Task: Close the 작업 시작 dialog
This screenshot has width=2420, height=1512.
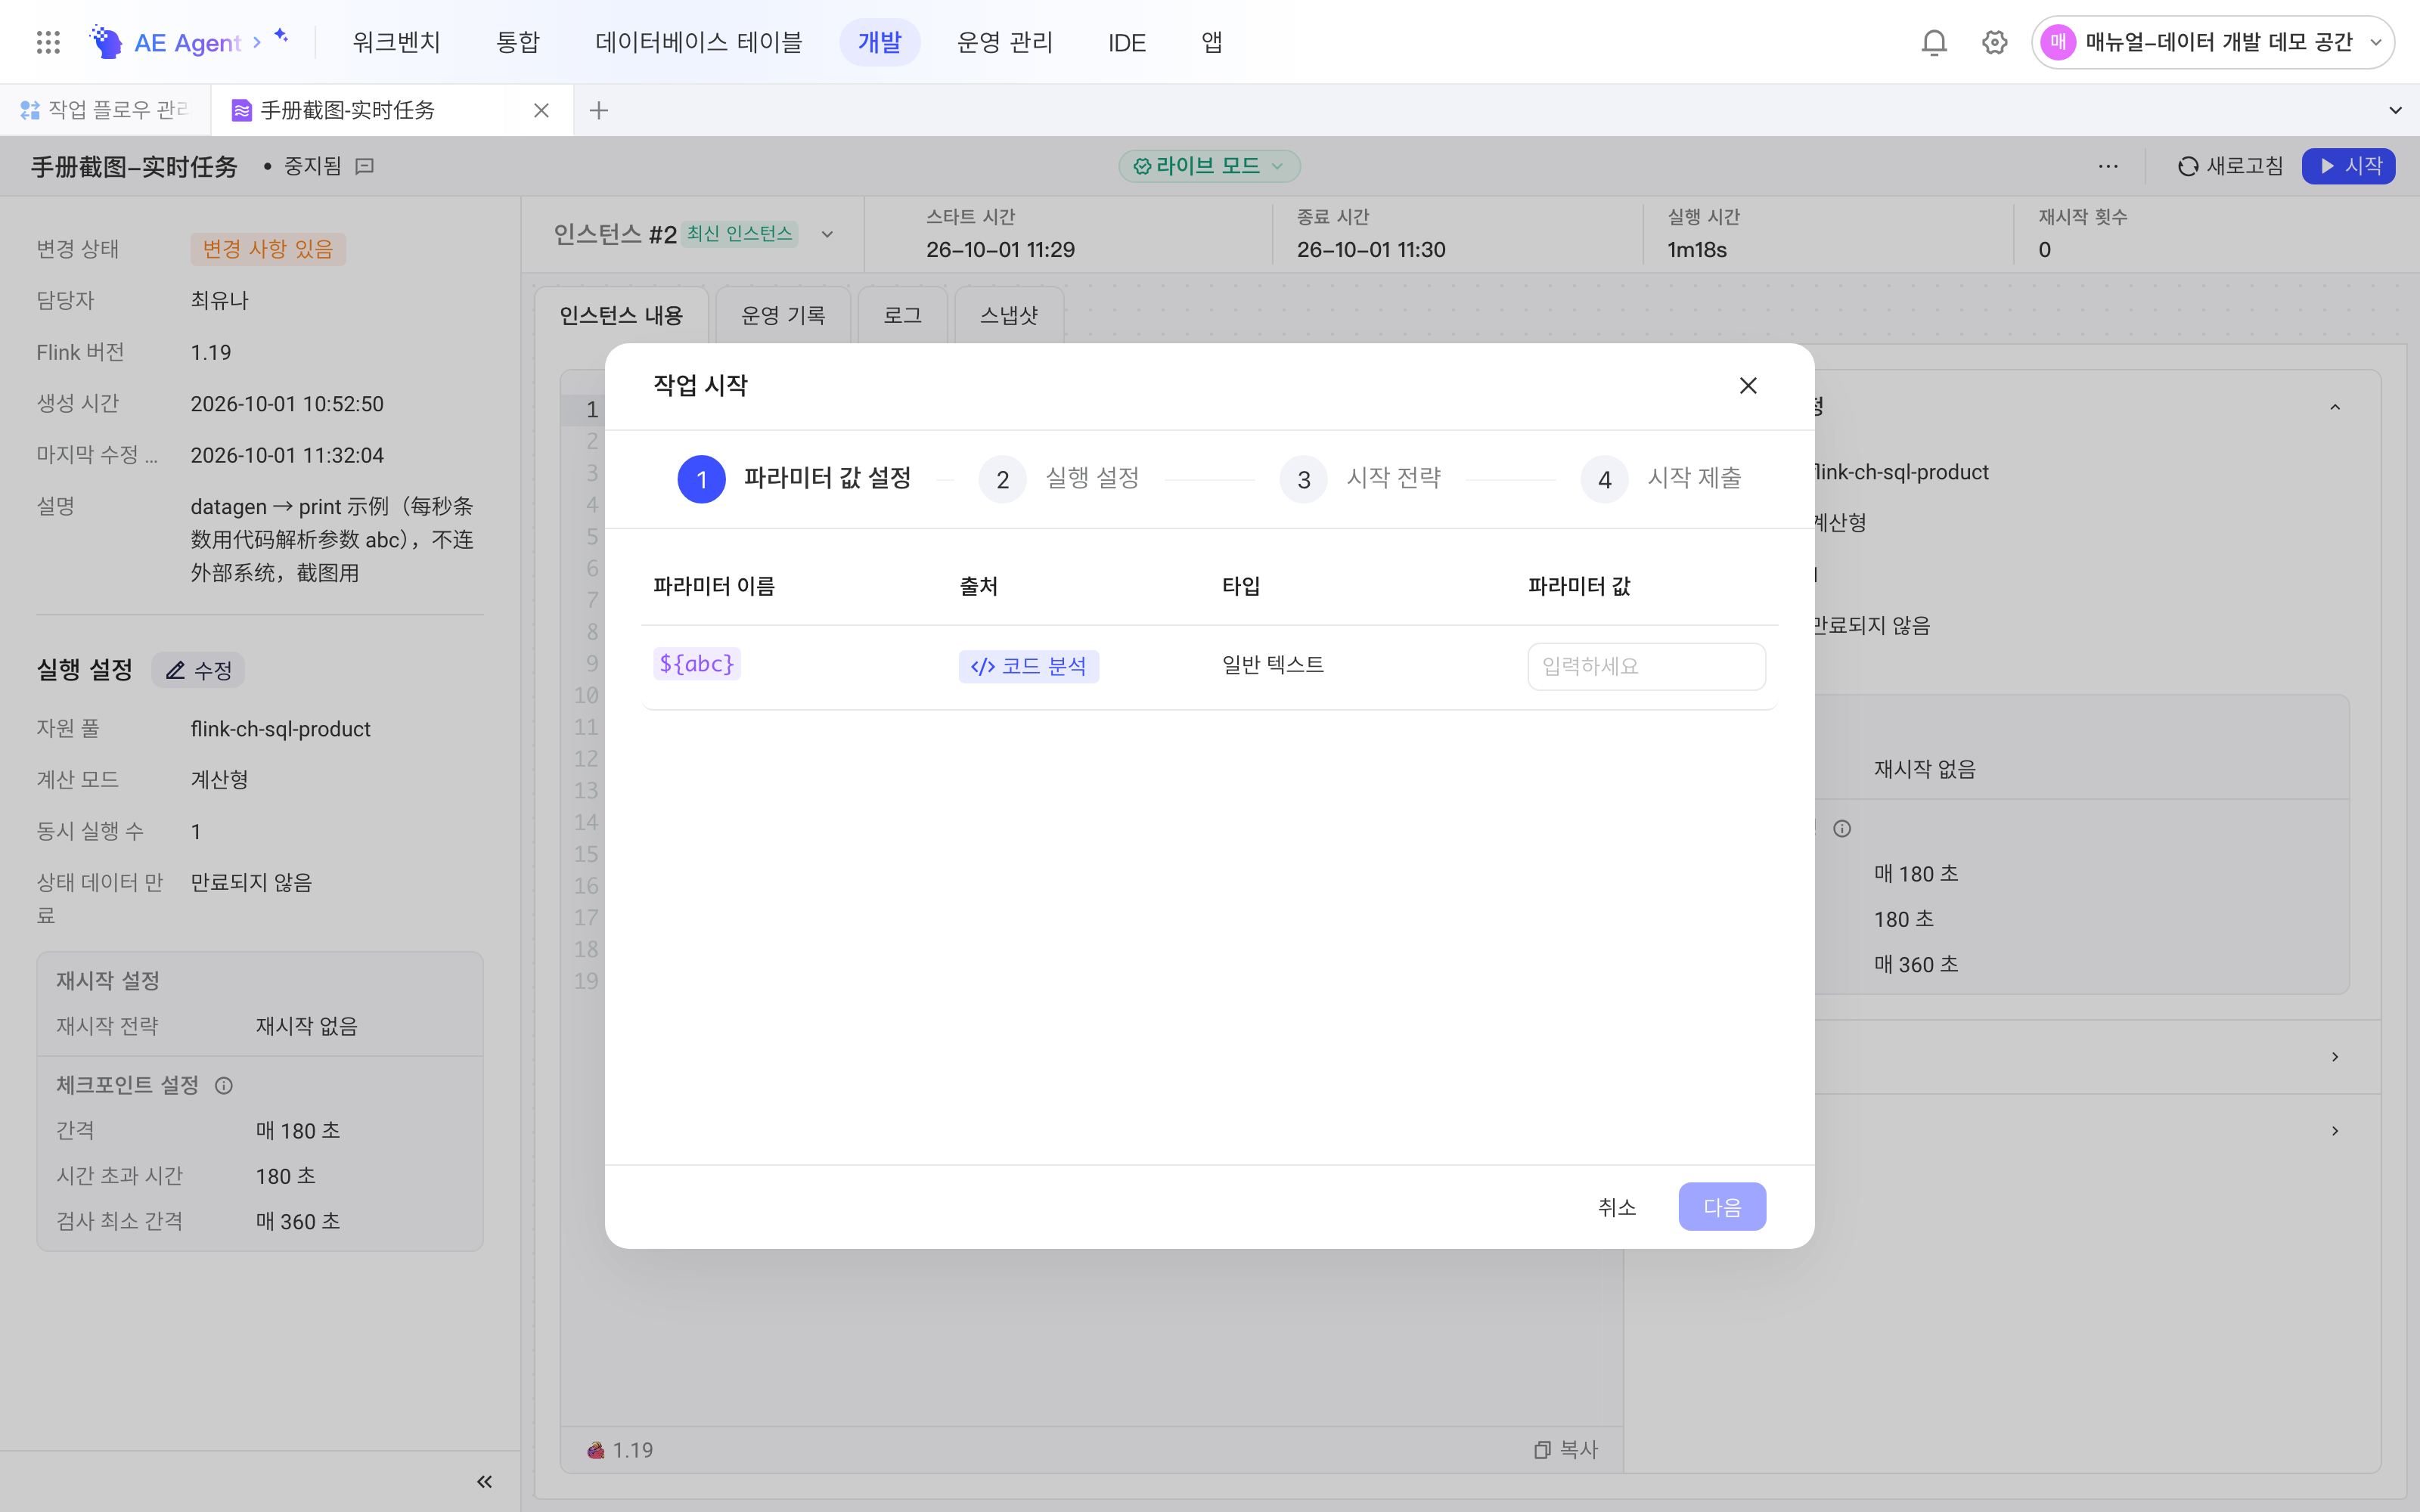Action: tap(1748, 385)
